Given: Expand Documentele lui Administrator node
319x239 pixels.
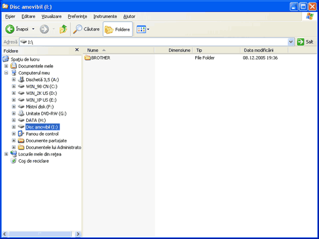Looking at the screenshot, I should pos(14,147).
